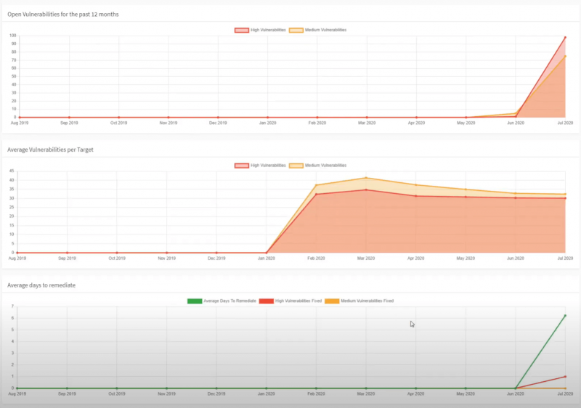This screenshot has height=408, width=581.
Task: Click Feb 2020 High point in Average per Target chart
Action: (x=316, y=194)
